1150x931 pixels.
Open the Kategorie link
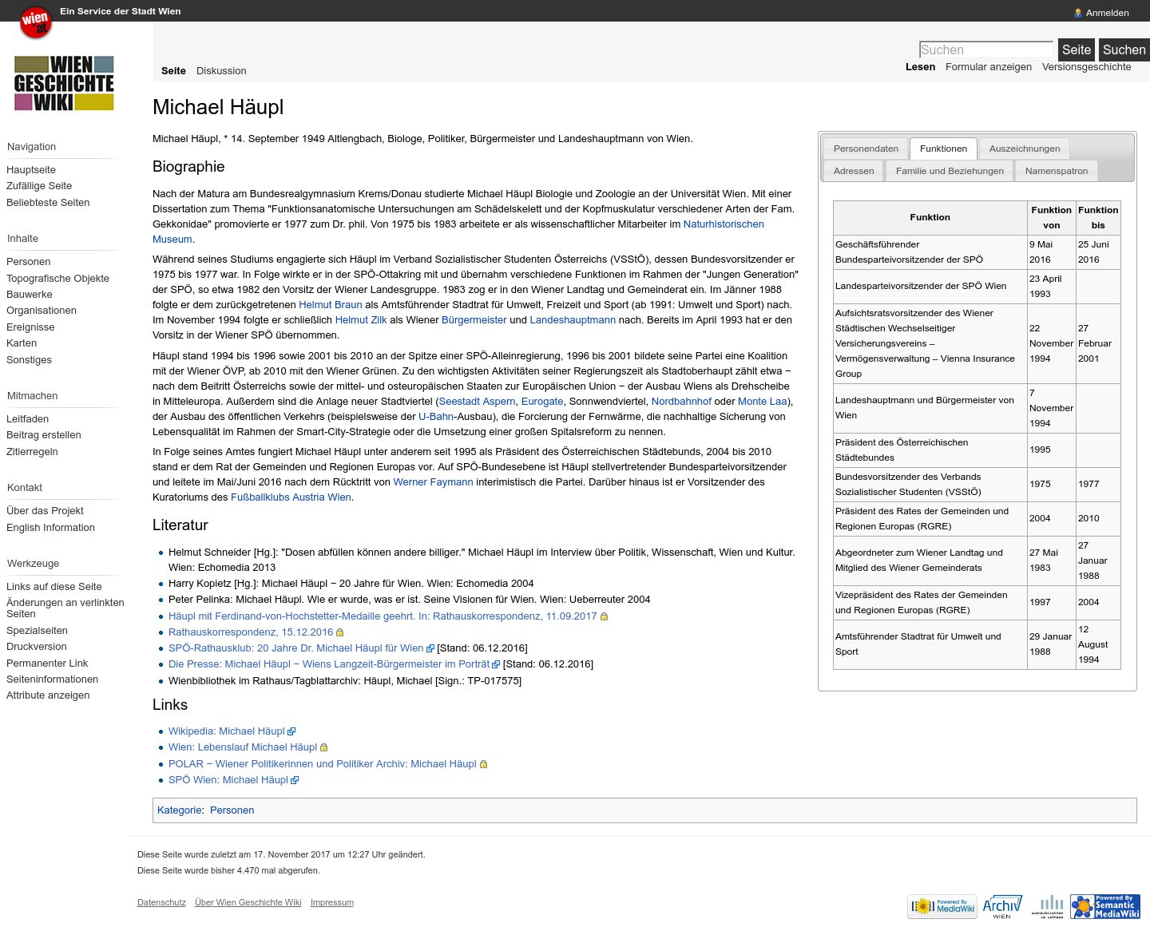tap(180, 810)
